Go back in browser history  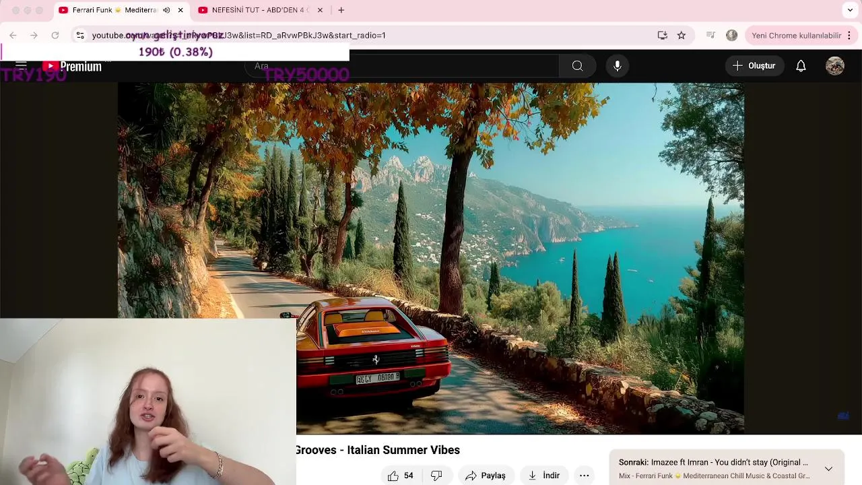tap(13, 35)
